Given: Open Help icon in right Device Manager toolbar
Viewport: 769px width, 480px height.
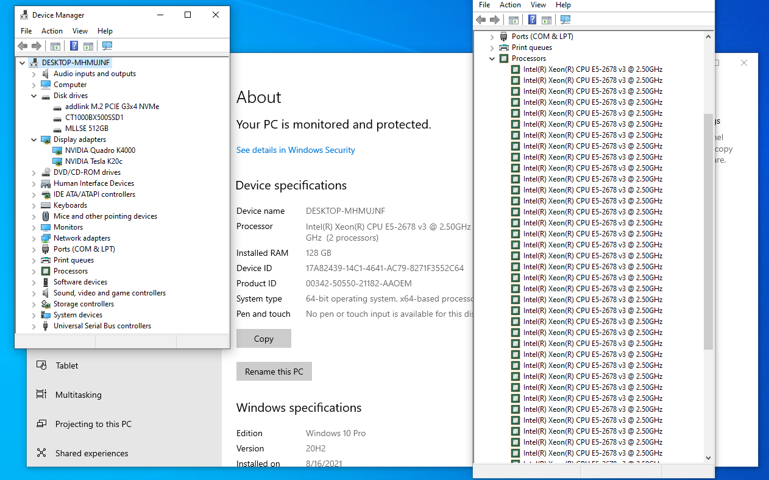Looking at the screenshot, I should (532, 20).
